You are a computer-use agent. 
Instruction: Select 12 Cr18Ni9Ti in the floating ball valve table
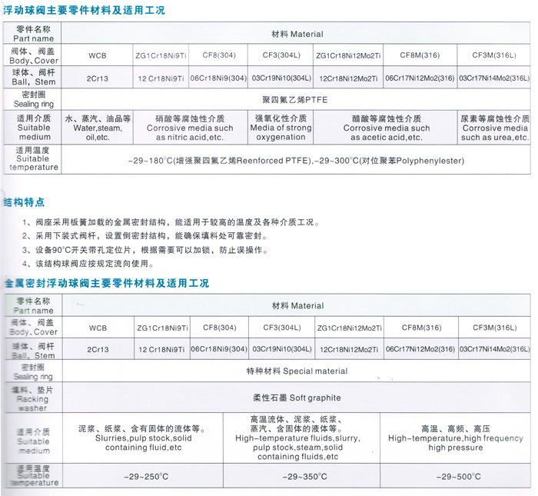coord(161,78)
